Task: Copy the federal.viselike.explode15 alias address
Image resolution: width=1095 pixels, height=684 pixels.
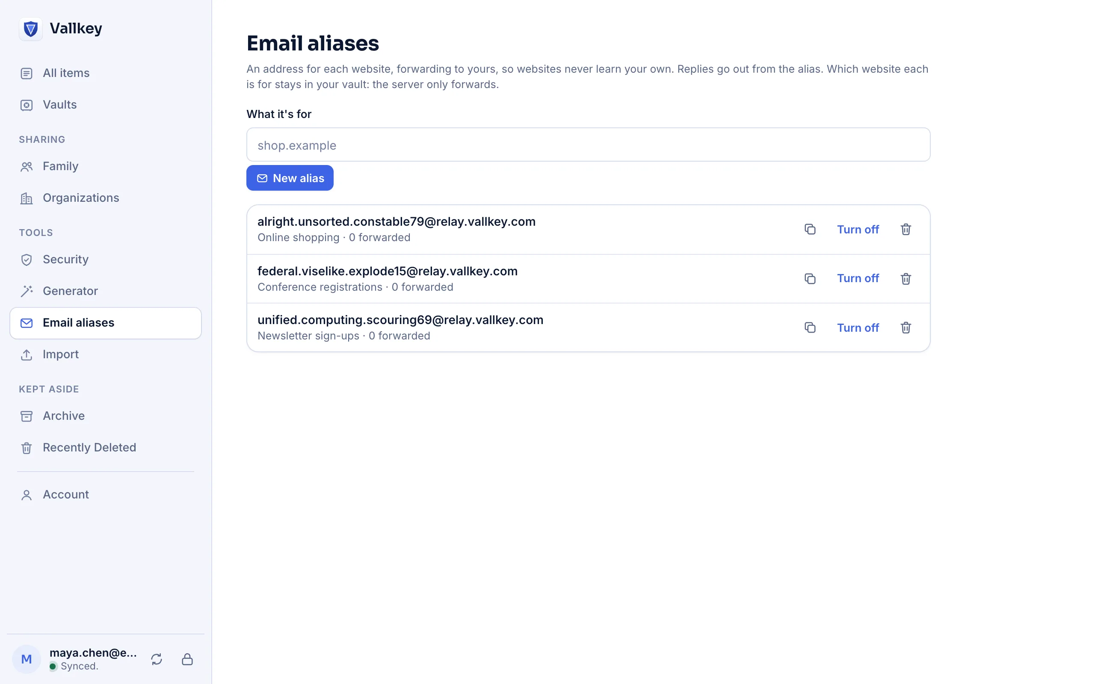Action: (x=810, y=279)
